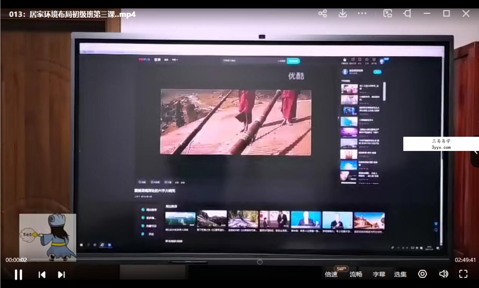The height and width of the screenshot is (288, 479).
Task: Open the circular player settings icon
Action: [423, 274]
